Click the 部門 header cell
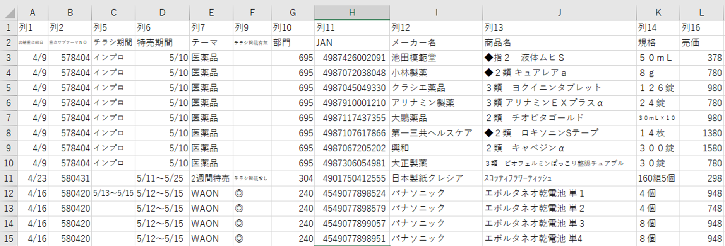 [293, 42]
